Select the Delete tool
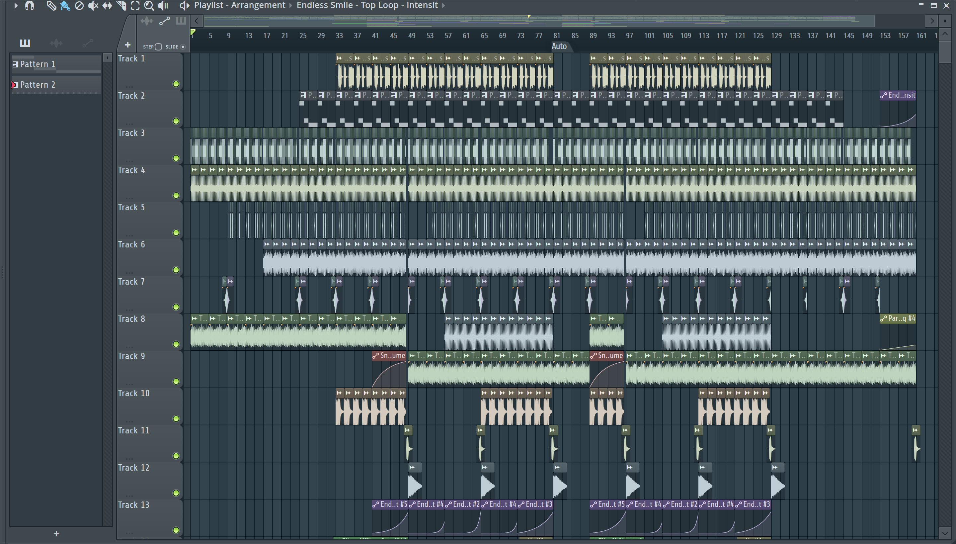 [79, 6]
